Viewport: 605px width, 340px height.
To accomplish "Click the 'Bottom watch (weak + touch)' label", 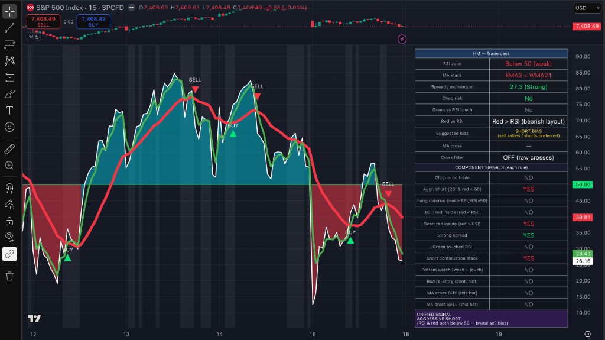I will click(x=452, y=270).
